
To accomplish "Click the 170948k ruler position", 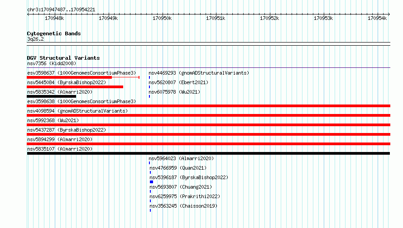I will point(54,18).
